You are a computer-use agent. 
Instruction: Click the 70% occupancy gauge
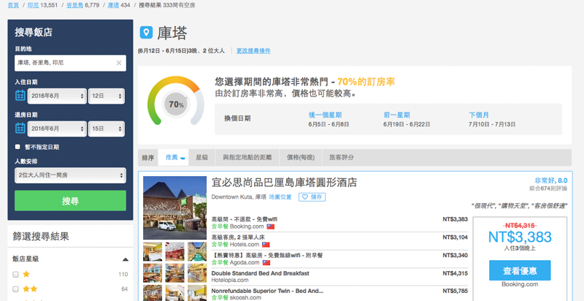[176, 101]
